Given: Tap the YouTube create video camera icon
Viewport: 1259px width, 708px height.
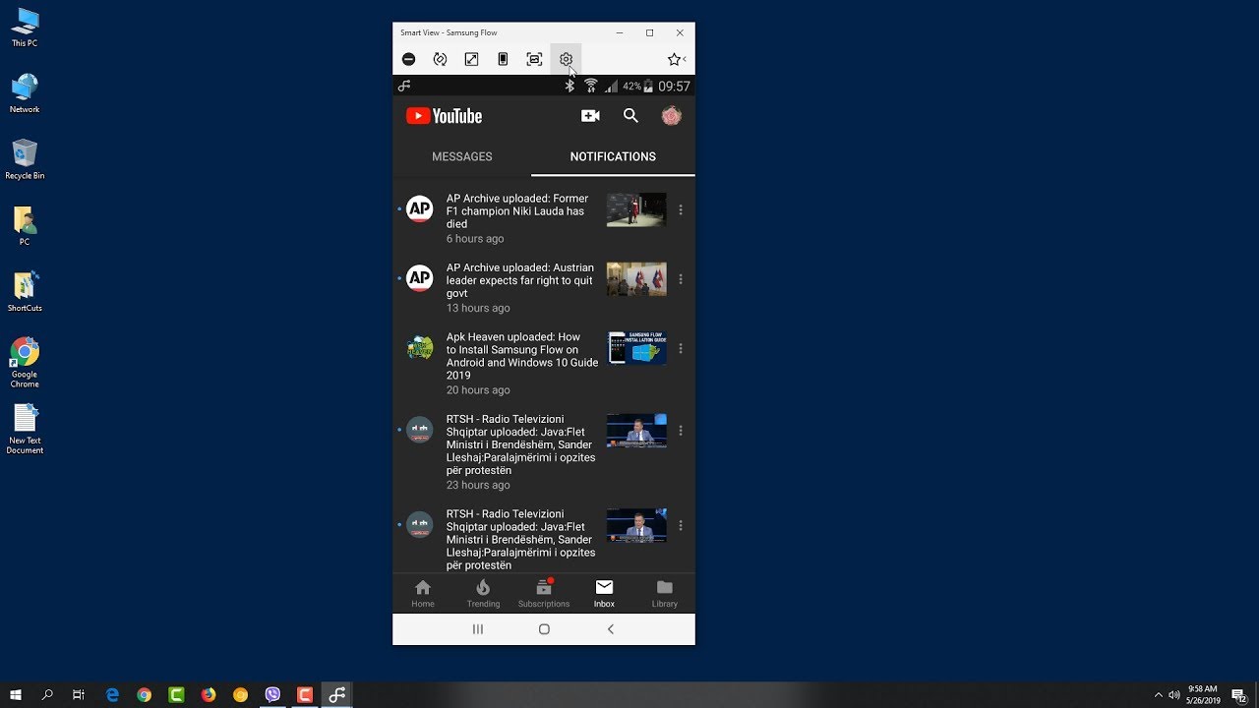Looking at the screenshot, I should point(590,116).
